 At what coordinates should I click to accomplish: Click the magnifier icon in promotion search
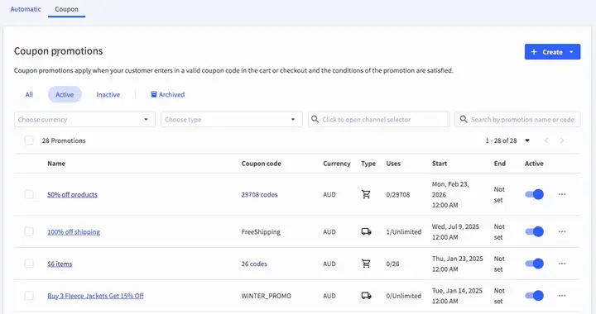tap(464, 120)
